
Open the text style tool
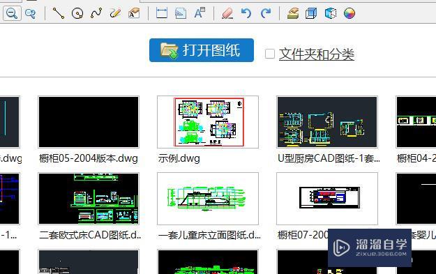pos(200,13)
